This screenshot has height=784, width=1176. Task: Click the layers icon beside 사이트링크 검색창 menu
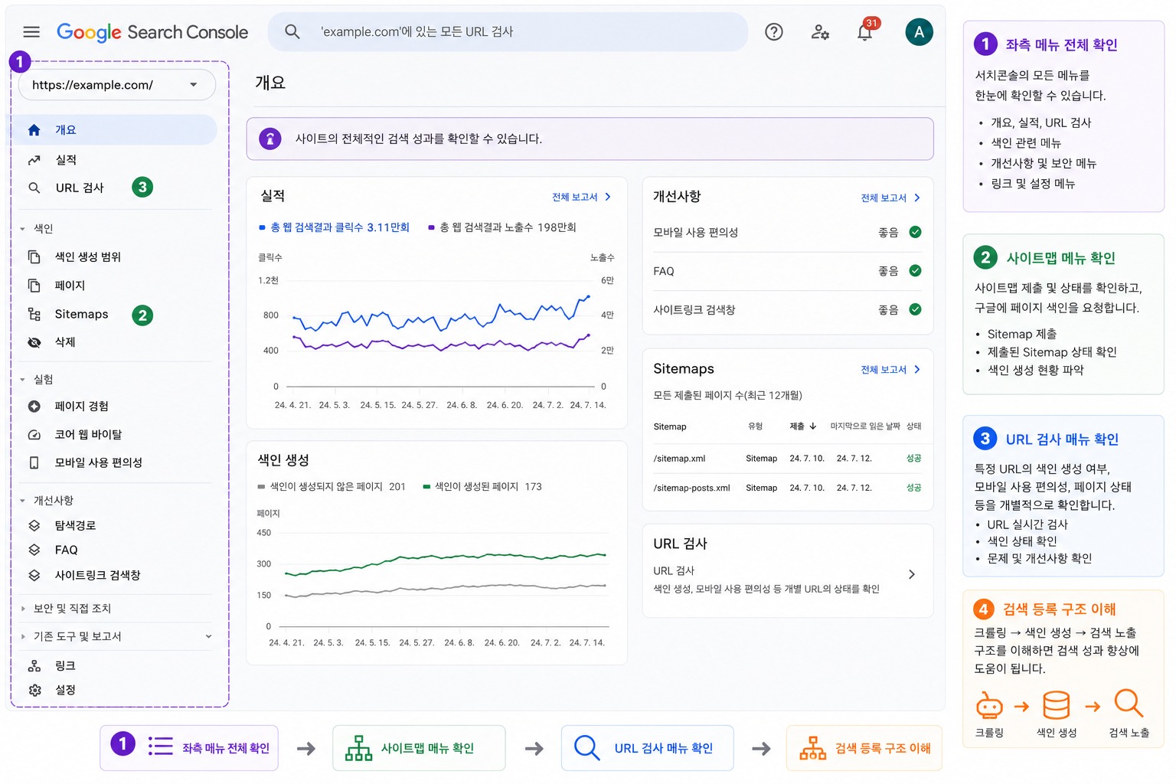[34, 575]
